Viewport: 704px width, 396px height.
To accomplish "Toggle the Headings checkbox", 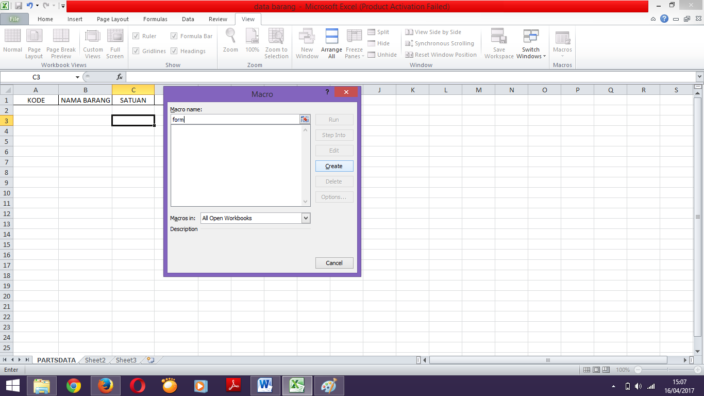I will pyautogui.click(x=174, y=51).
